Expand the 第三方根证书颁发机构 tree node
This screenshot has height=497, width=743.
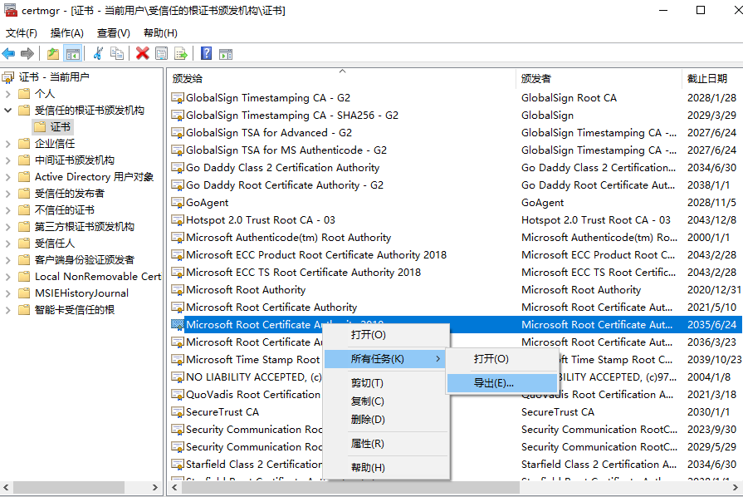pyautogui.click(x=8, y=227)
